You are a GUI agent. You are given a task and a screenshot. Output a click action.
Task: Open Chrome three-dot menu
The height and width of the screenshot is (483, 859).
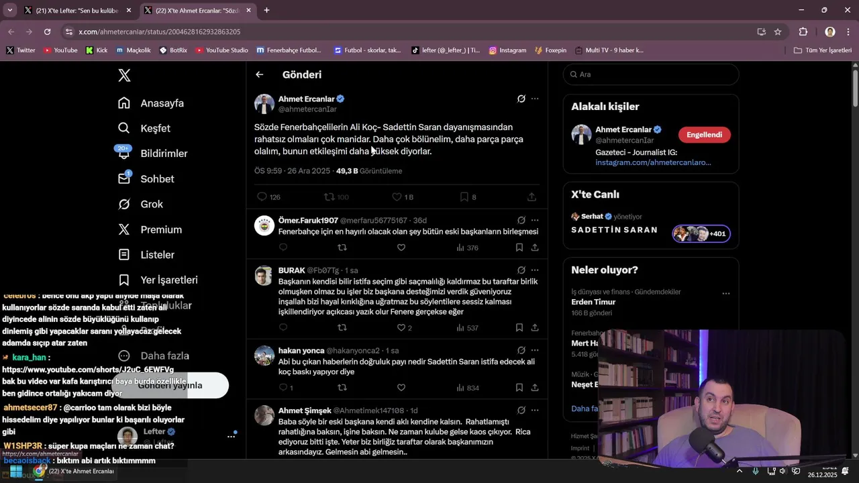[x=848, y=32]
